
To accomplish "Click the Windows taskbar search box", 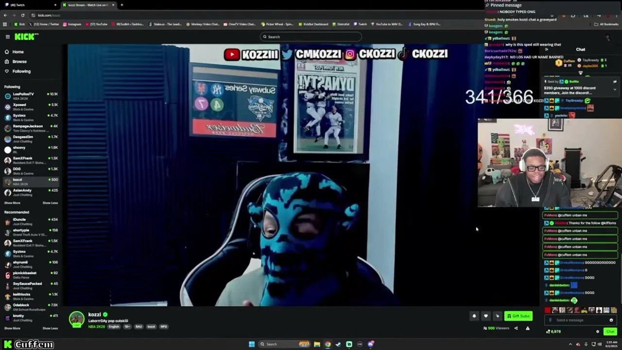I will (285, 344).
